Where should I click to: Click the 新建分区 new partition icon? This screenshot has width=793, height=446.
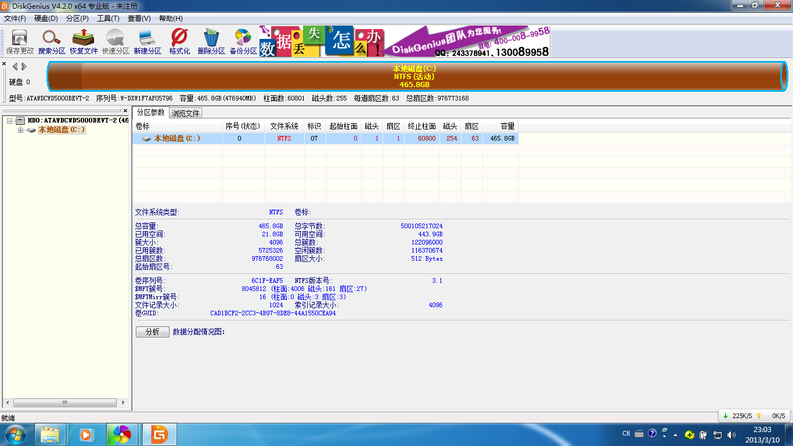click(x=147, y=42)
